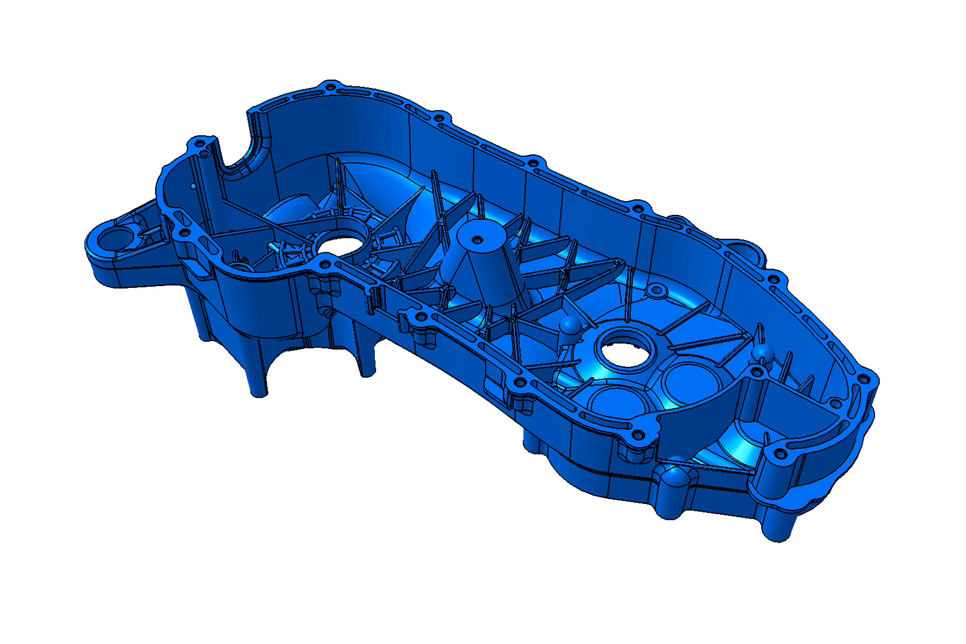This screenshot has width=966, height=644.
Task: Pick the circular recess below the right bore
Action: click(614, 403)
